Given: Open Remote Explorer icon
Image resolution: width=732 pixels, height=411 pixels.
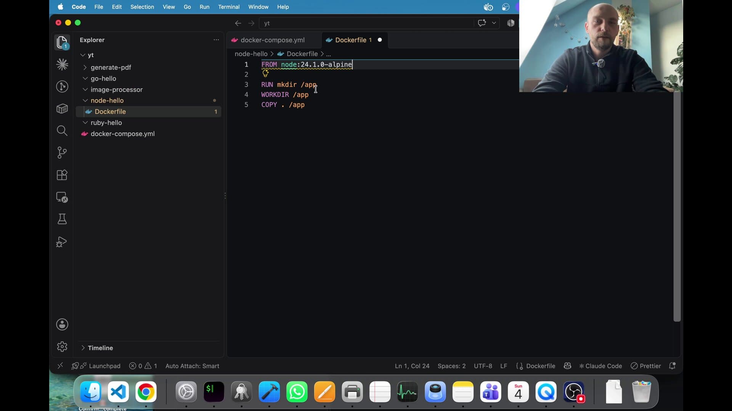Looking at the screenshot, I should (x=62, y=197).
